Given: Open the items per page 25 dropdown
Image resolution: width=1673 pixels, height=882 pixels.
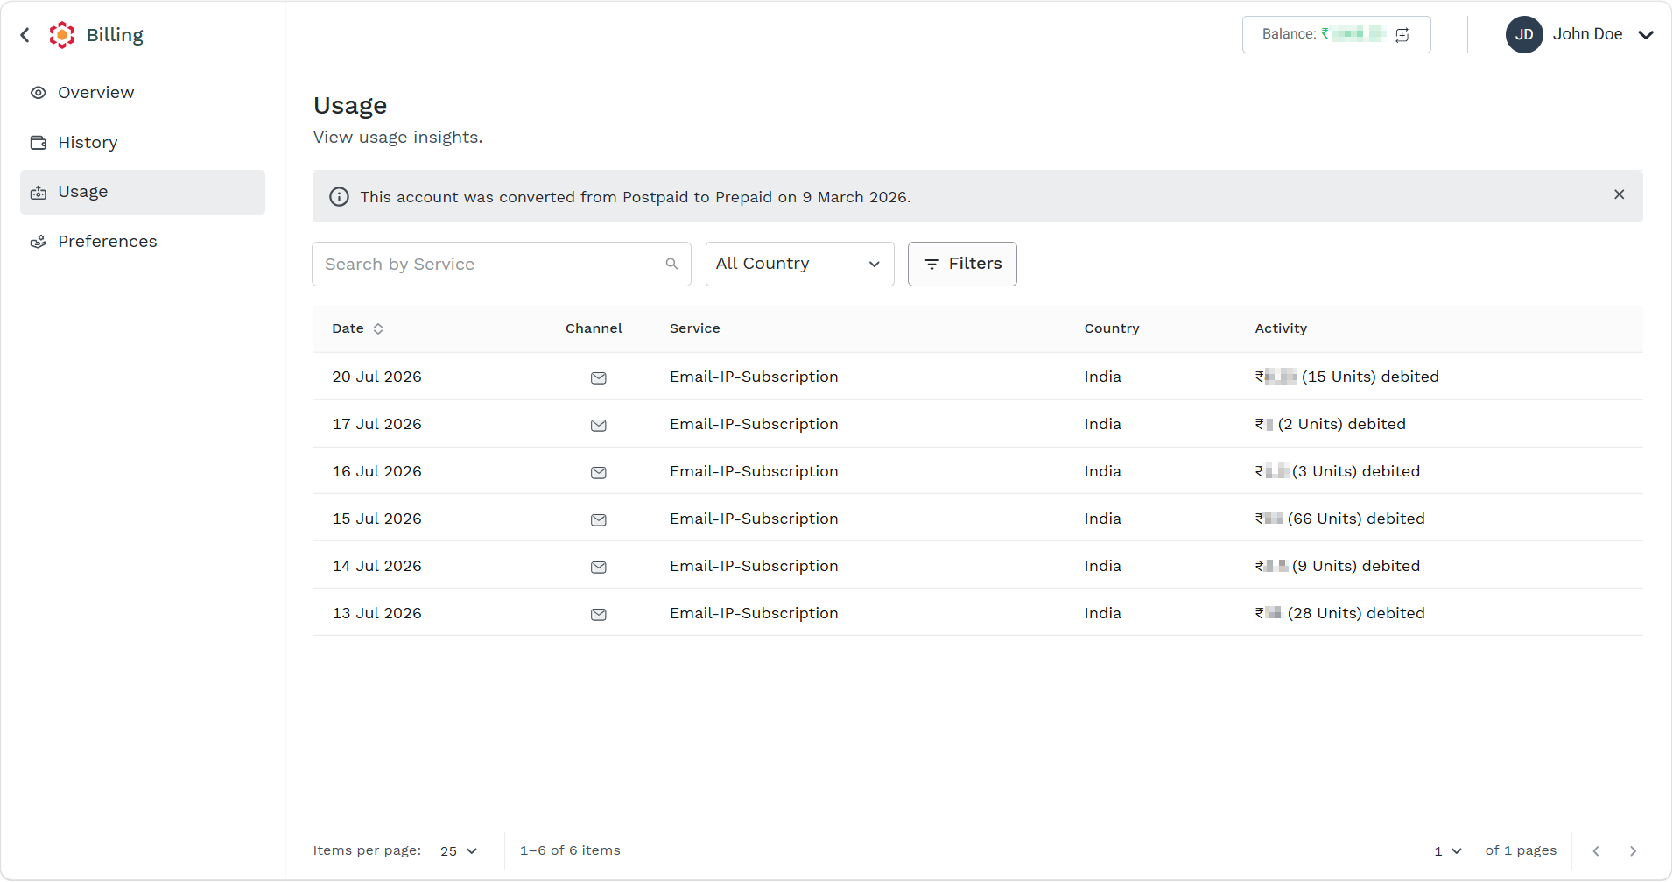Looking at the screenshot, I should pyautogui.click(x=459, y=851).
